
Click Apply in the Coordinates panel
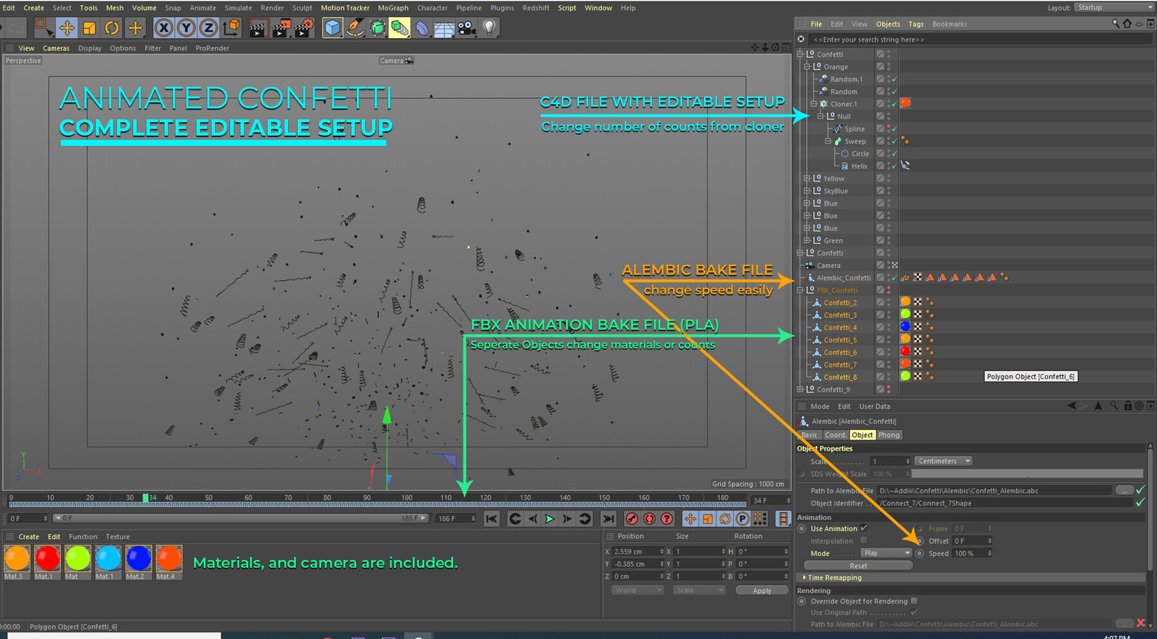pyautogui.click(x=762, y=590)
